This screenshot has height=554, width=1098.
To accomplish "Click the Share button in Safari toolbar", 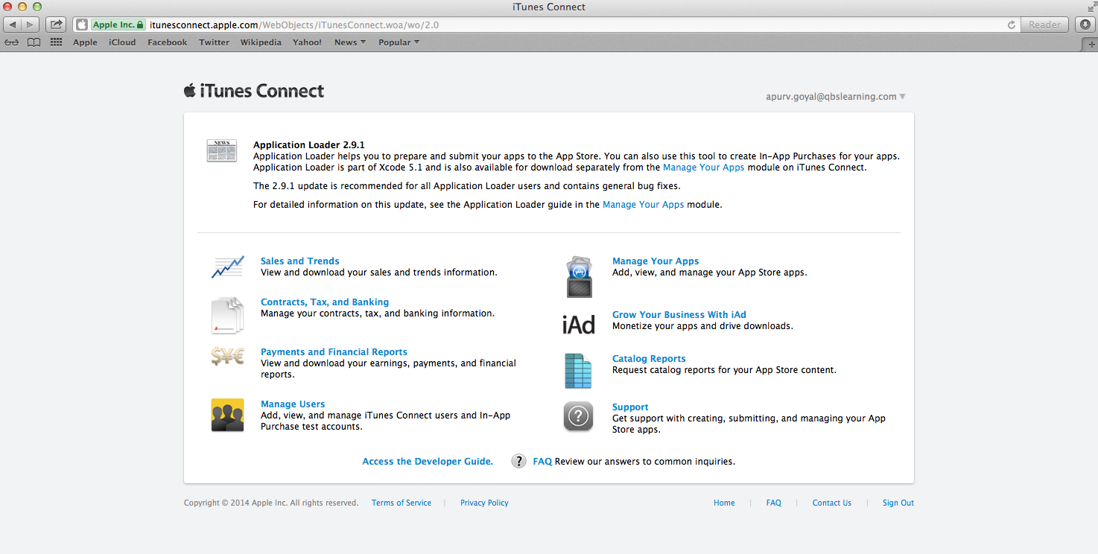I will point(55,25).
